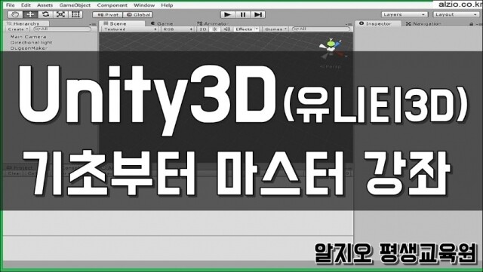Select the Scale tool

(60, 14)
